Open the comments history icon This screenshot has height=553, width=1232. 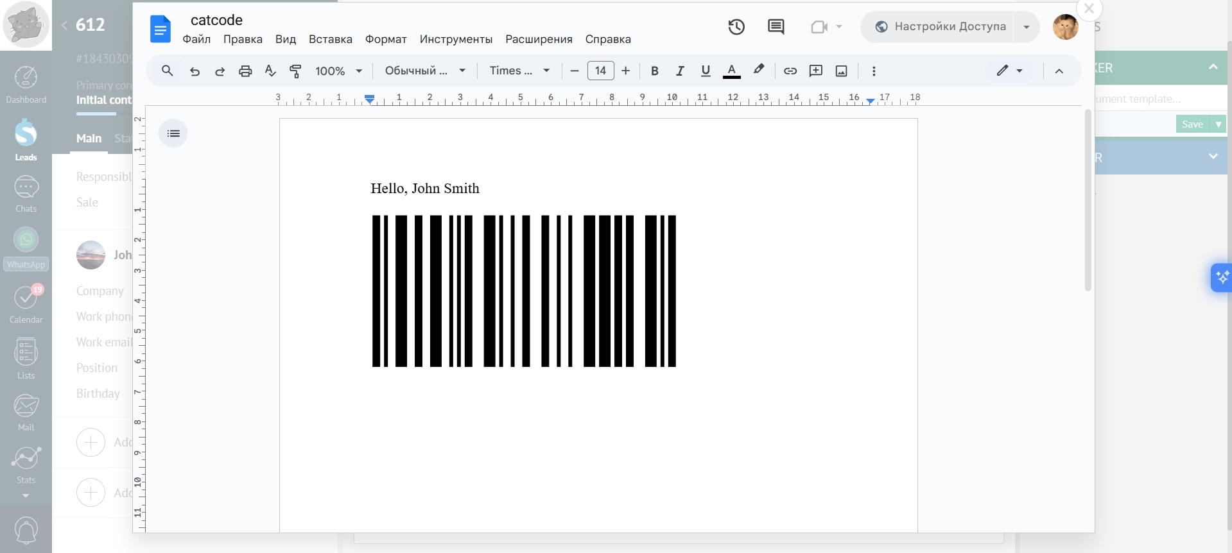(x=776, y=27)
